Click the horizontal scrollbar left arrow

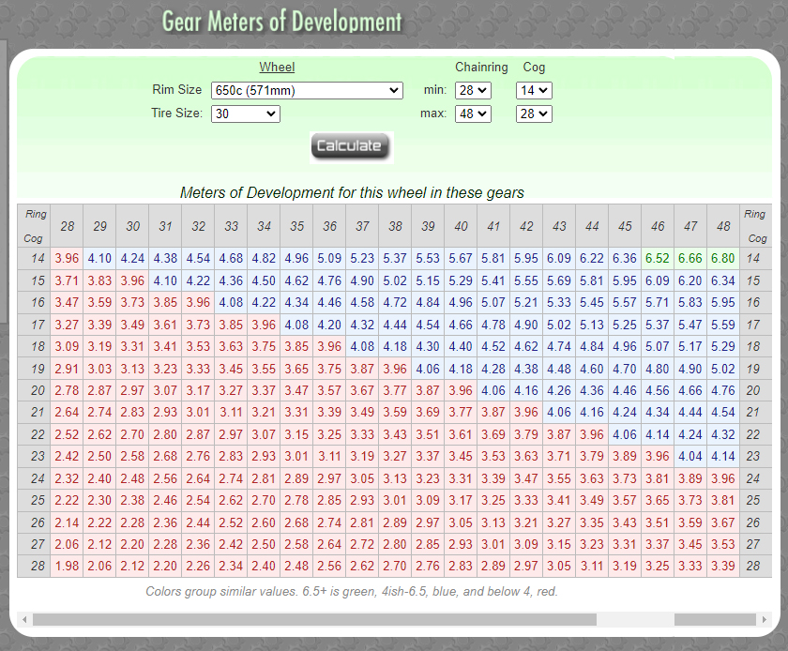coord(24,619)
